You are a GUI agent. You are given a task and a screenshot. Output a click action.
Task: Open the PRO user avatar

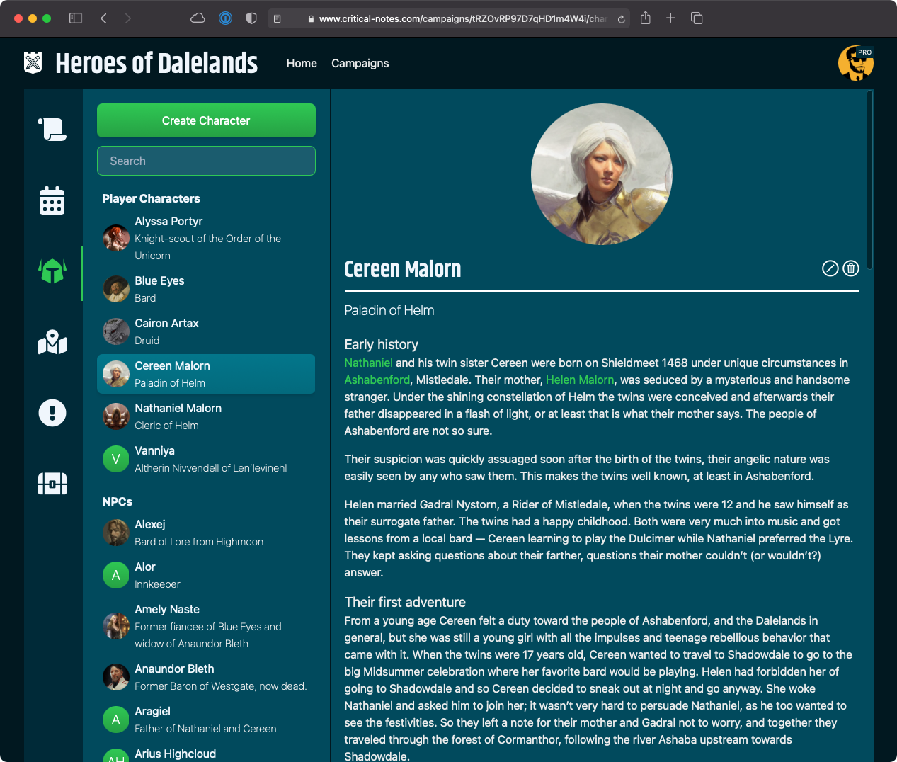pos(856,63)
